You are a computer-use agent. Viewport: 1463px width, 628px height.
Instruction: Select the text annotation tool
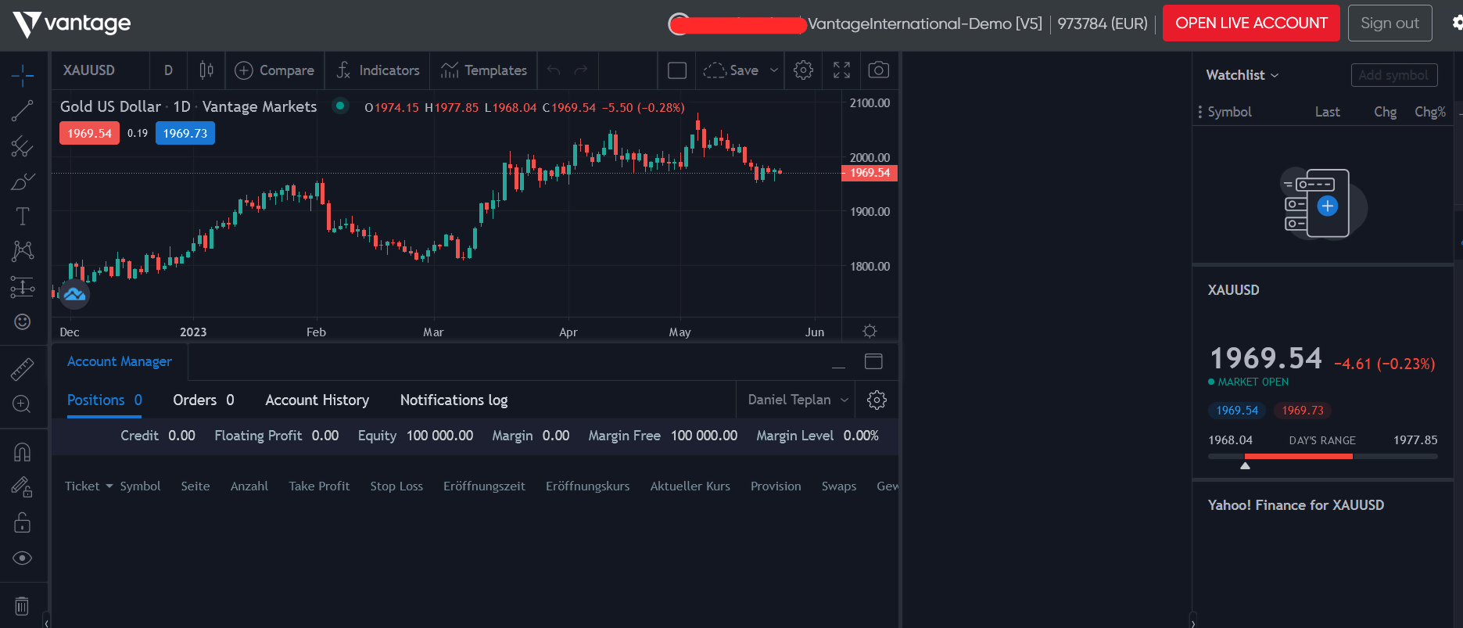pos(23,216)
